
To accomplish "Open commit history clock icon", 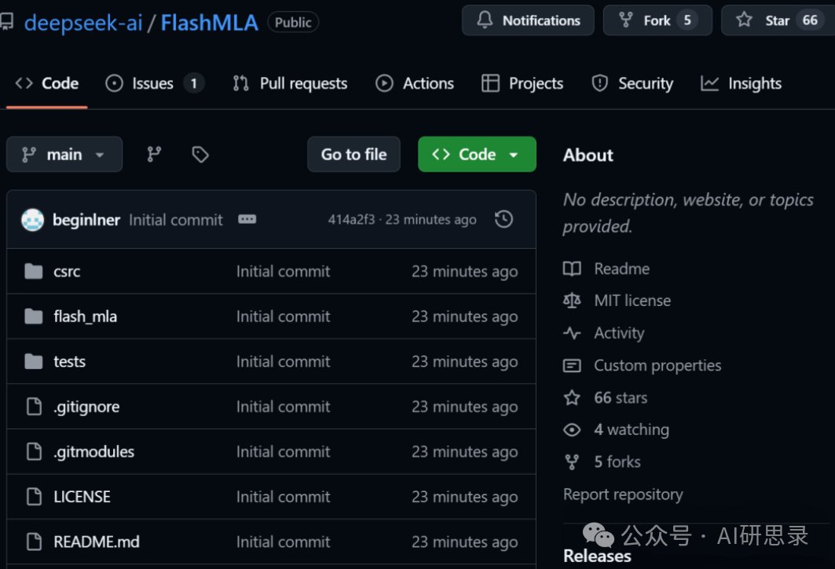I will [504, 219].
